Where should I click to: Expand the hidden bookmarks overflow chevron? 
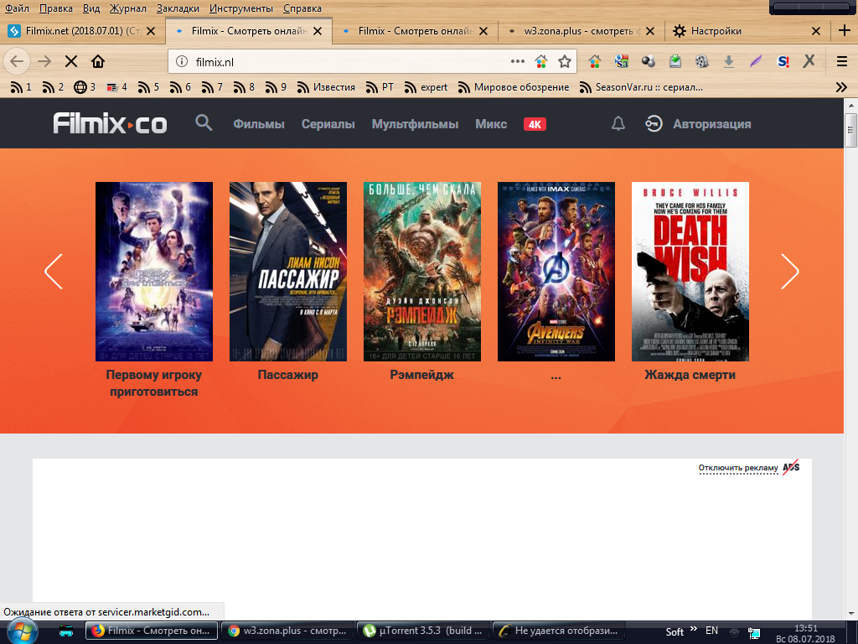pos(841,86)
